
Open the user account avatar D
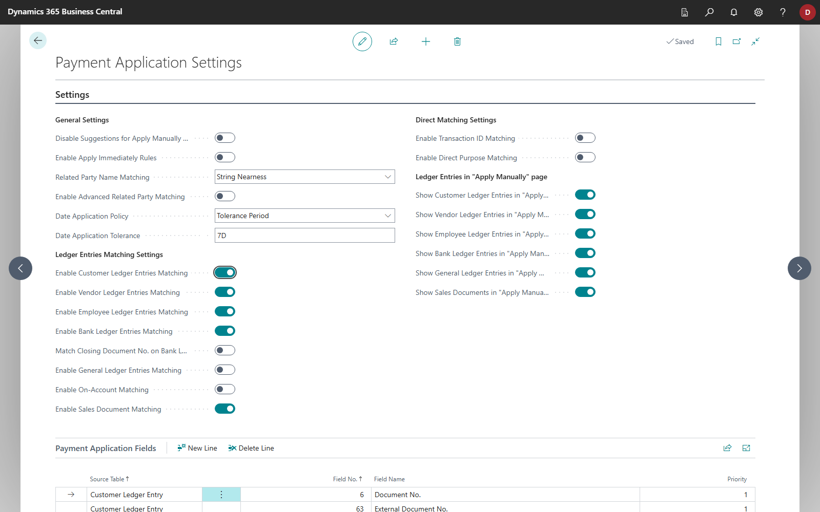(808, 12)
